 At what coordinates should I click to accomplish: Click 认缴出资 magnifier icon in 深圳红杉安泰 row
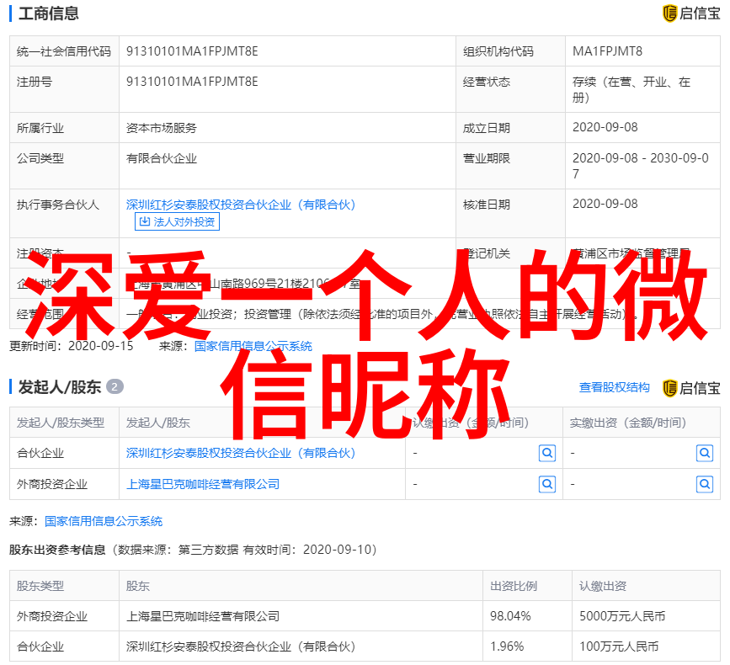point(547,453)
